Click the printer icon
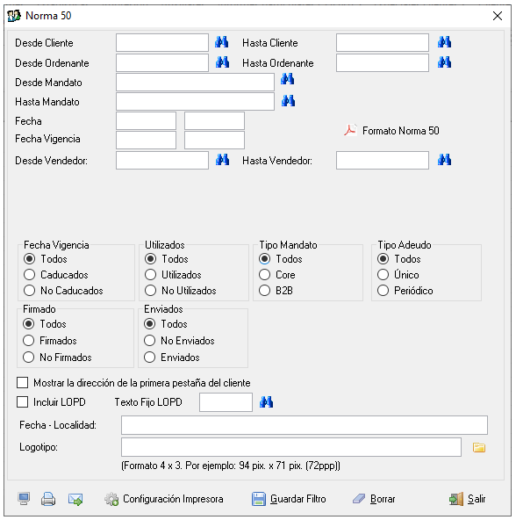Image resolution: width=516 pixels, height=520 pixels. [x=48, y=499]
